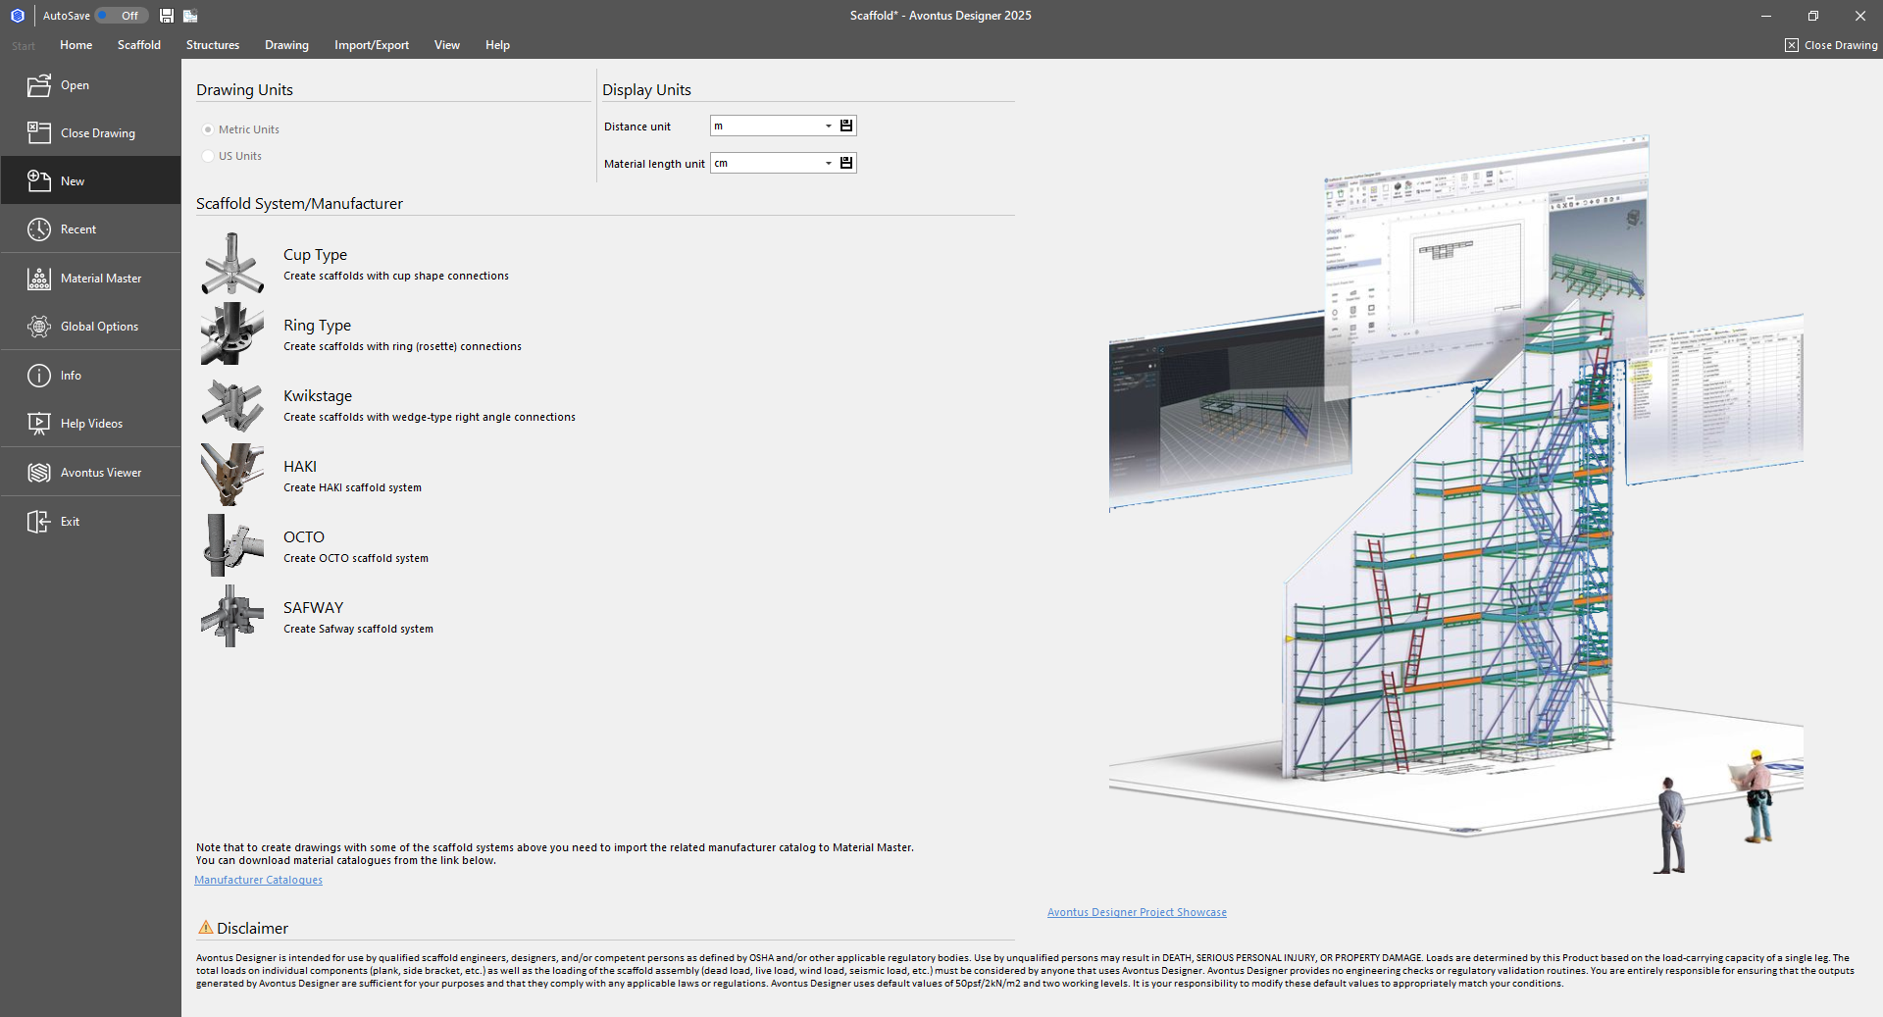Select US Units radio button
Image resolution: width=1883 pixels, height=1017 pixels.
coord(208,156)
